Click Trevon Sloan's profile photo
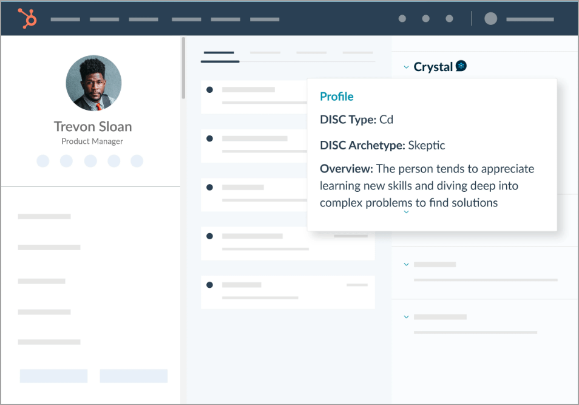The height and width of the screenshot is (405, 579). tap(93, 83)
